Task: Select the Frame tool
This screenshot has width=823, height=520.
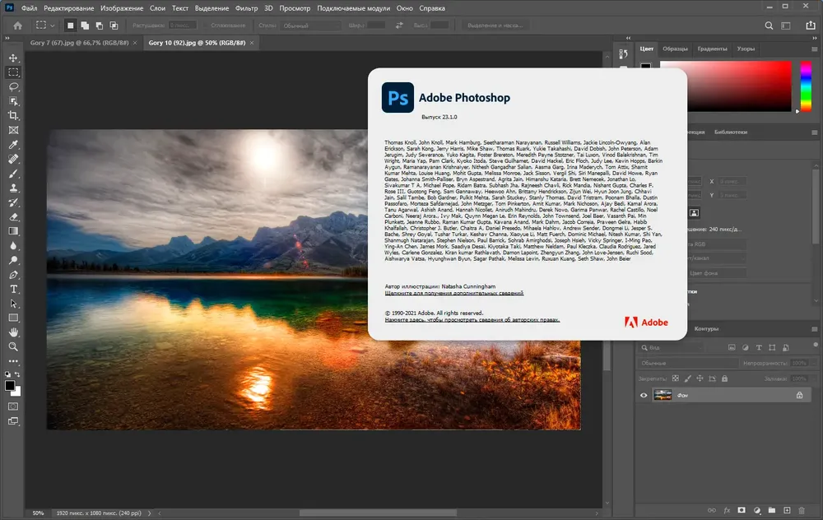Action: point(13,130)
